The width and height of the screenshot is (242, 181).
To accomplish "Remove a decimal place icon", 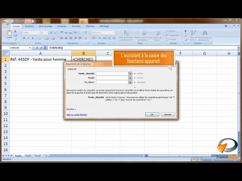I will click(x=114, y=38).
